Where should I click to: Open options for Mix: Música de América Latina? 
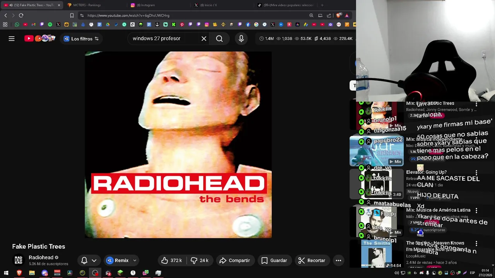pyautogui.click(x=476, y=210)
